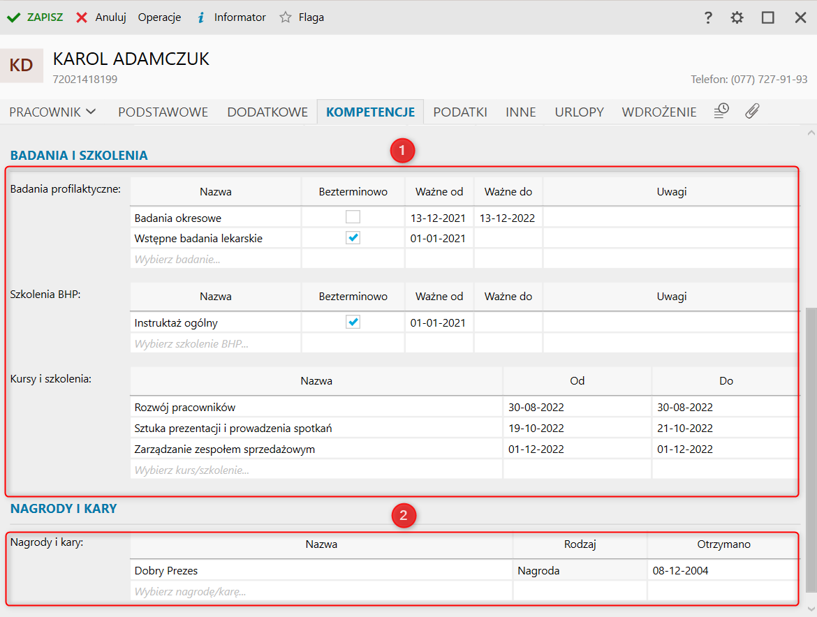Open the Informator info icon
This screenshot has height=617, width=817.
pyautogui.click(x=200, y=17)
